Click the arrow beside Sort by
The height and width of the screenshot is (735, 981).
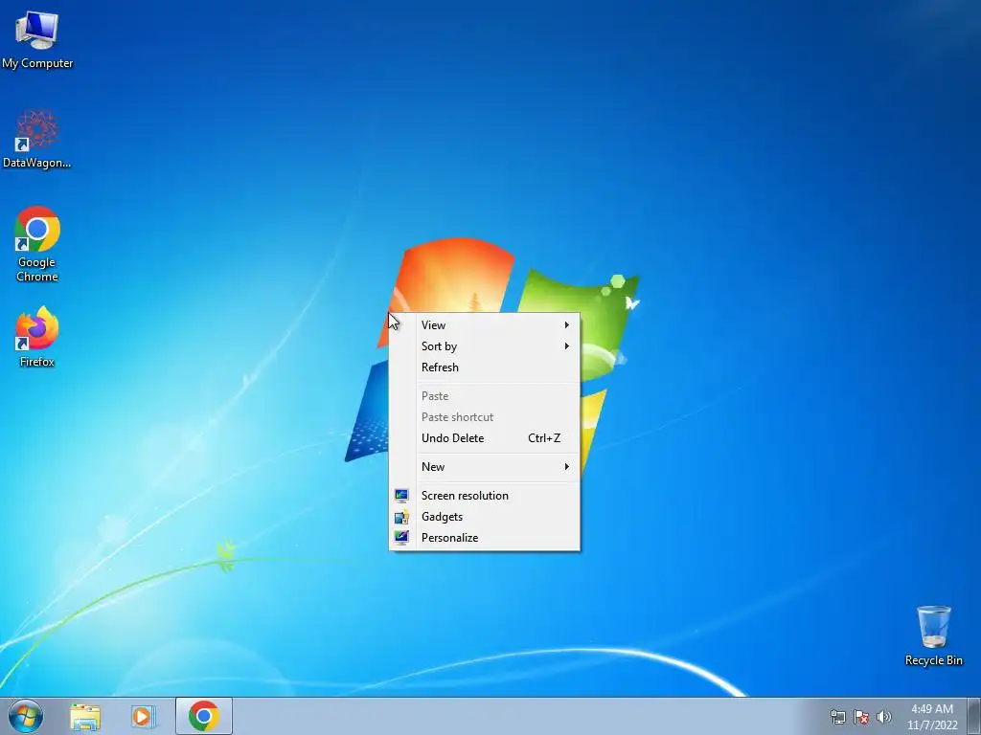567,346
